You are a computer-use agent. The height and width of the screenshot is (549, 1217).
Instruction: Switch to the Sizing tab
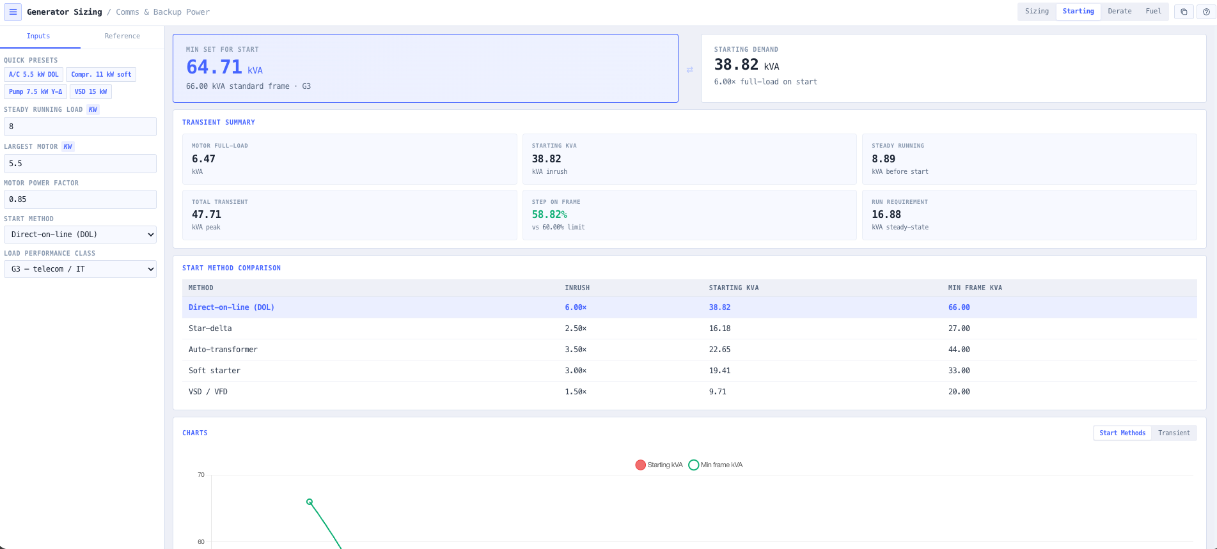pyautogui.click(x=1037, y=12)
